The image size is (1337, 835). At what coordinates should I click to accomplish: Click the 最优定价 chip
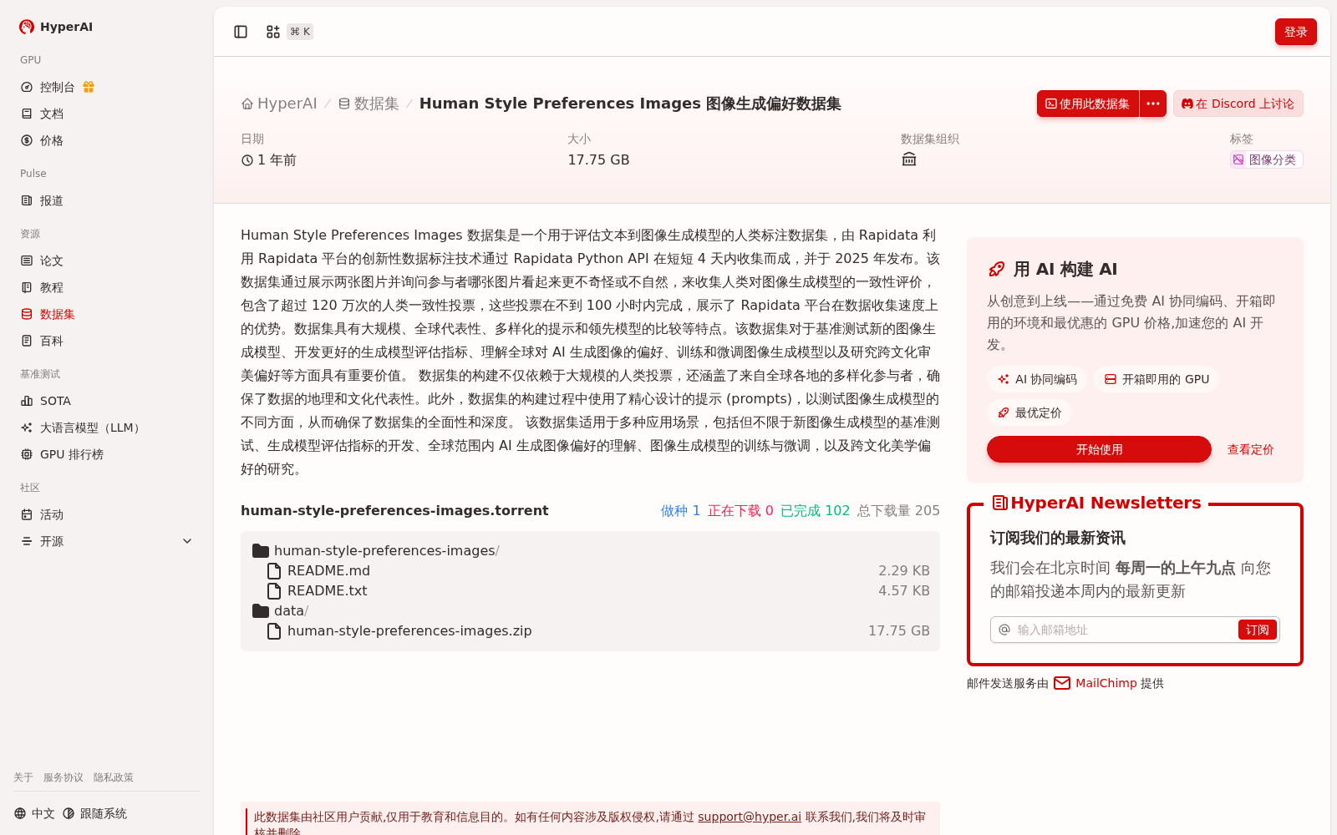click(x=1029, y=412)
